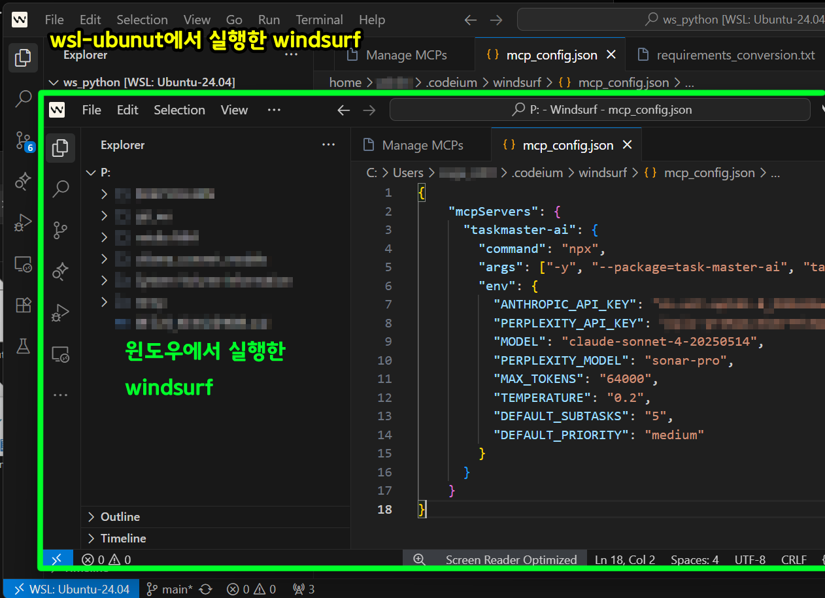Open the Cascade sparkle icon in front Windsurf window
Image resolution: width=825 pixels, height=598 pixels.
(x=60, y=271)
